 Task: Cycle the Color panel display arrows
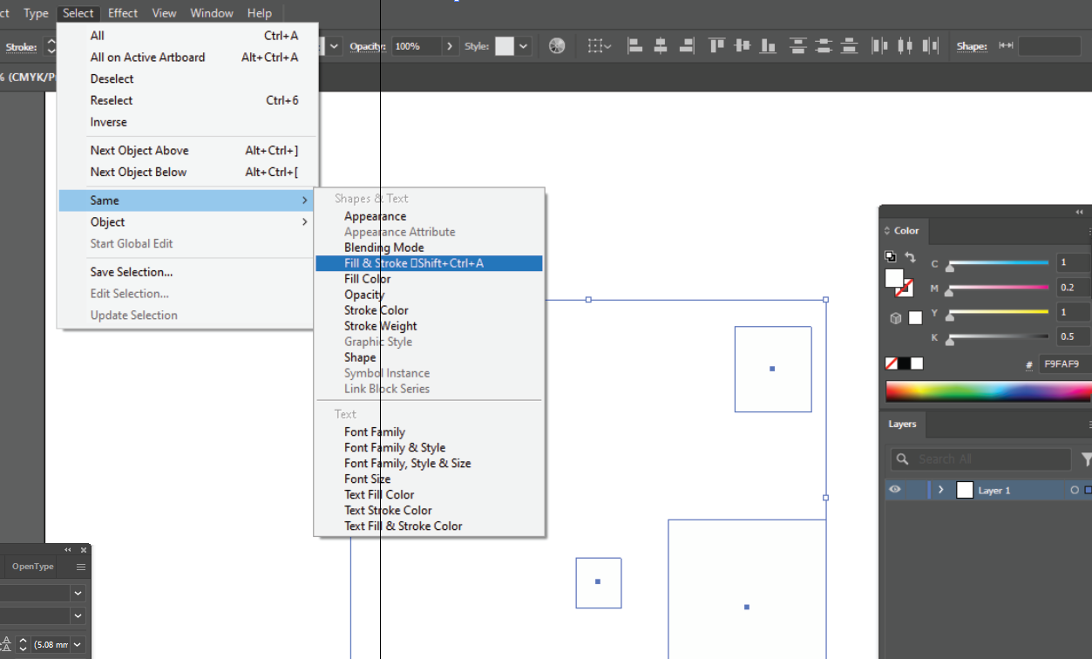(x=888, y=231)
